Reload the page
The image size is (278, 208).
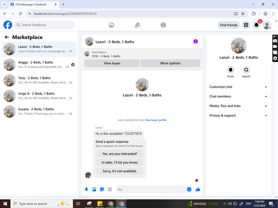(21, 13)
